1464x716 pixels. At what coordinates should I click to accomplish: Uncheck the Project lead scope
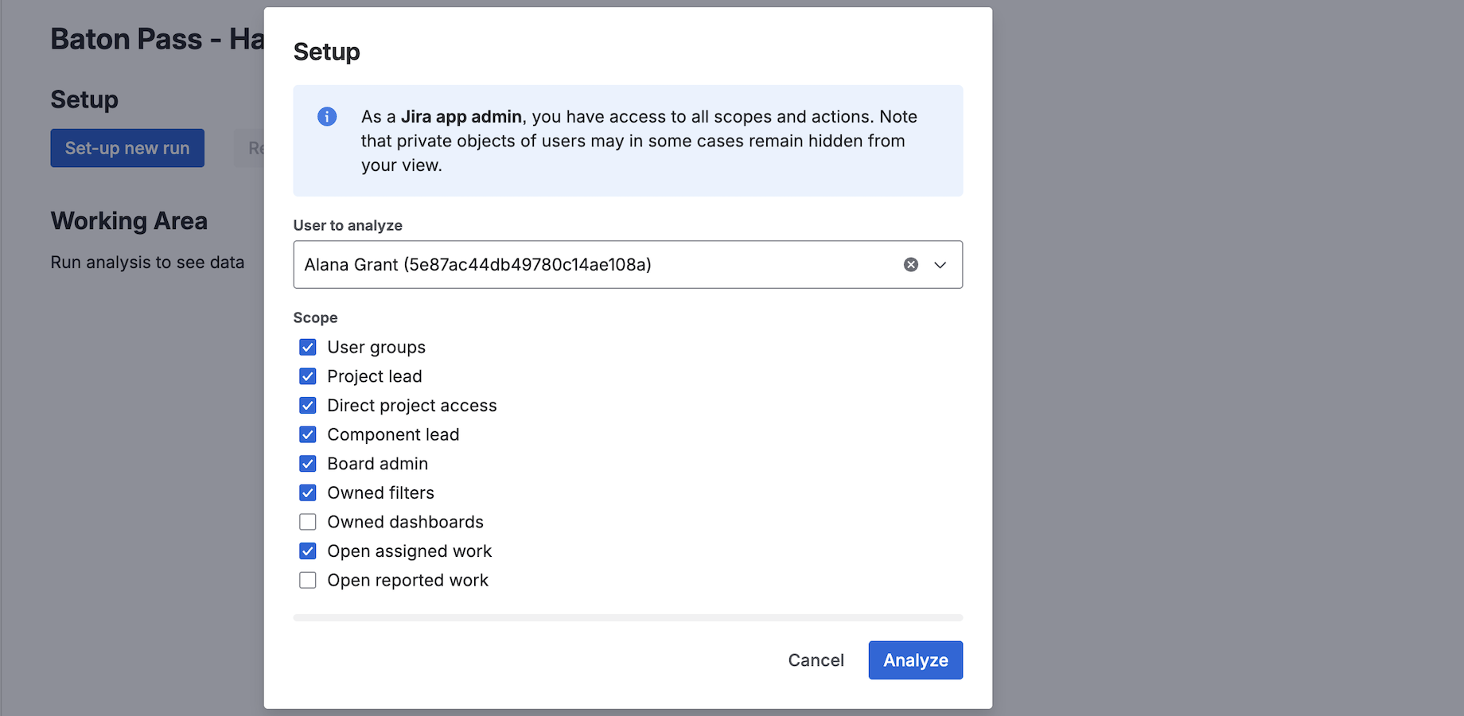308,376
